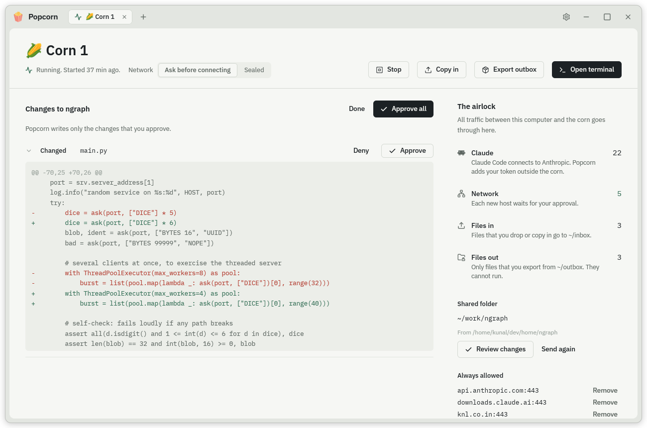The image size is (647, 428).
Task: Switch network mode to Sealed
Action: click(x=254, y=70)
